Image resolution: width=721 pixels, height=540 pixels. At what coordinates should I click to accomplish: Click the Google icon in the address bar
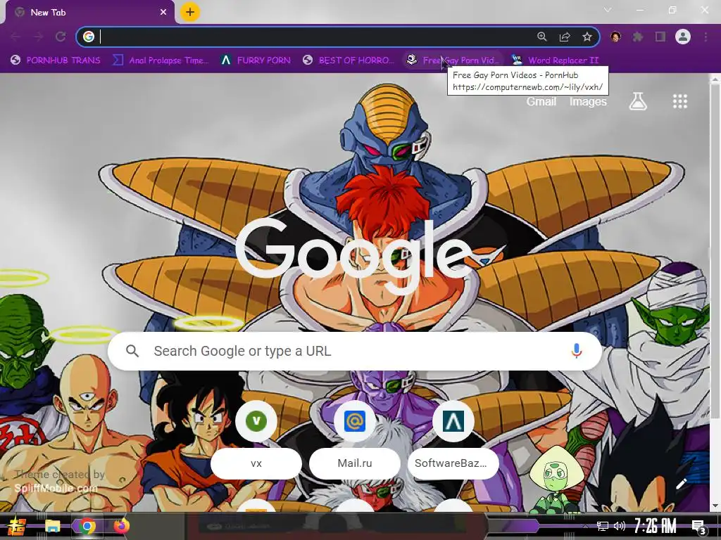click(89, 37)
